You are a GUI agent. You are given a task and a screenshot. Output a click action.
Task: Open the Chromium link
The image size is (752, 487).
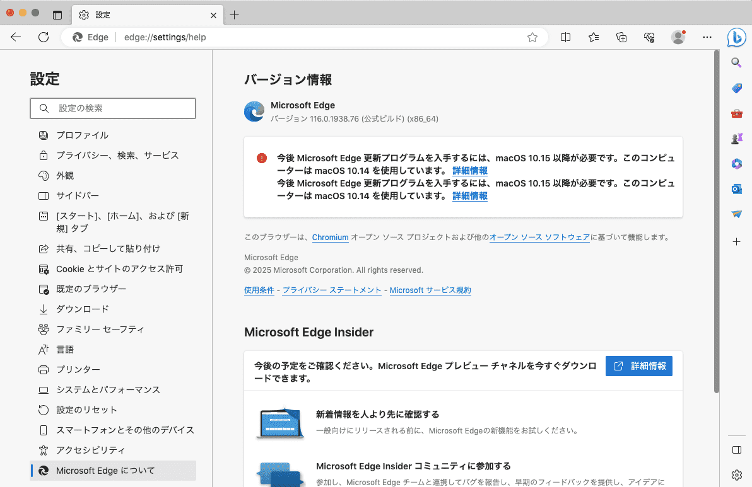[330, 237]
